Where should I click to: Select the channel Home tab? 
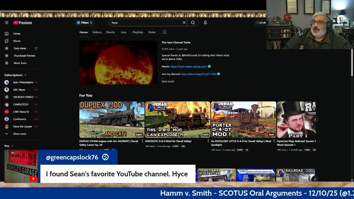click(x=84, y=32)
